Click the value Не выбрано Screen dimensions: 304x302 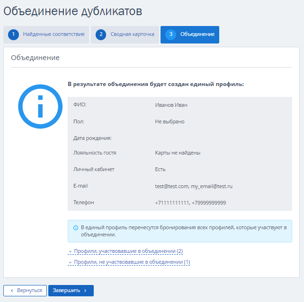(x=170, y=121)
